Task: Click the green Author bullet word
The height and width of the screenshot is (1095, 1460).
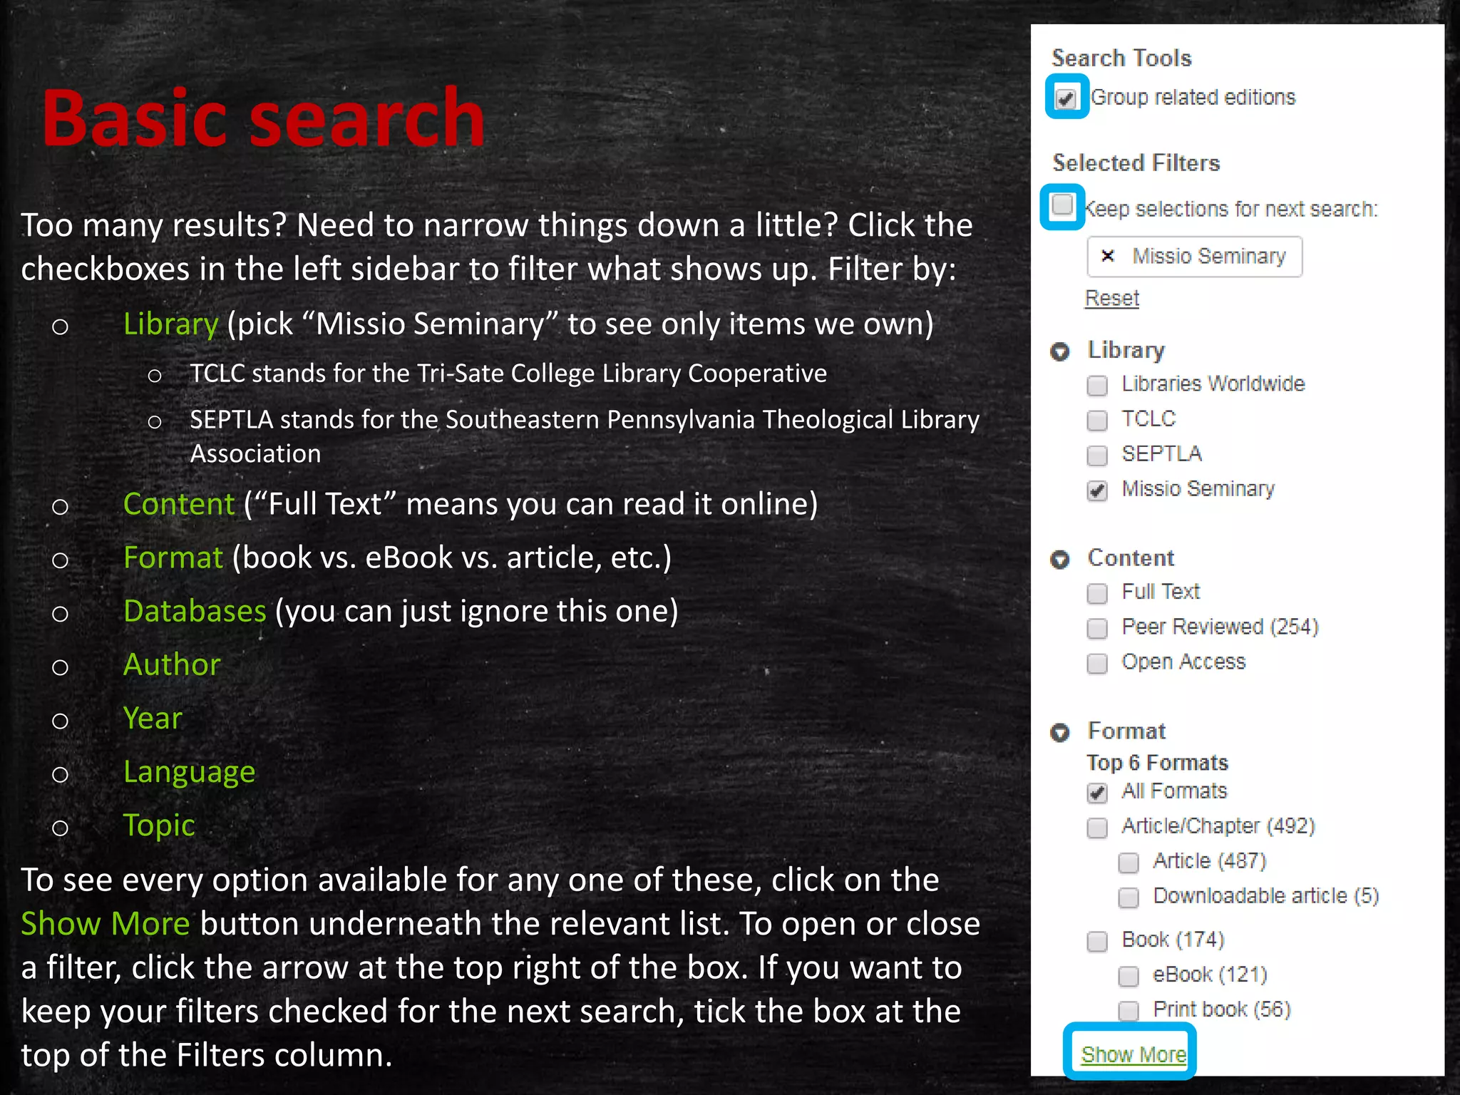Action: pyautogui.click(x=172, y=664)
